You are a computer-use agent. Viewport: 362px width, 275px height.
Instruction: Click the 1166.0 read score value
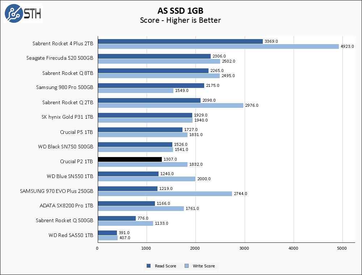163,203
